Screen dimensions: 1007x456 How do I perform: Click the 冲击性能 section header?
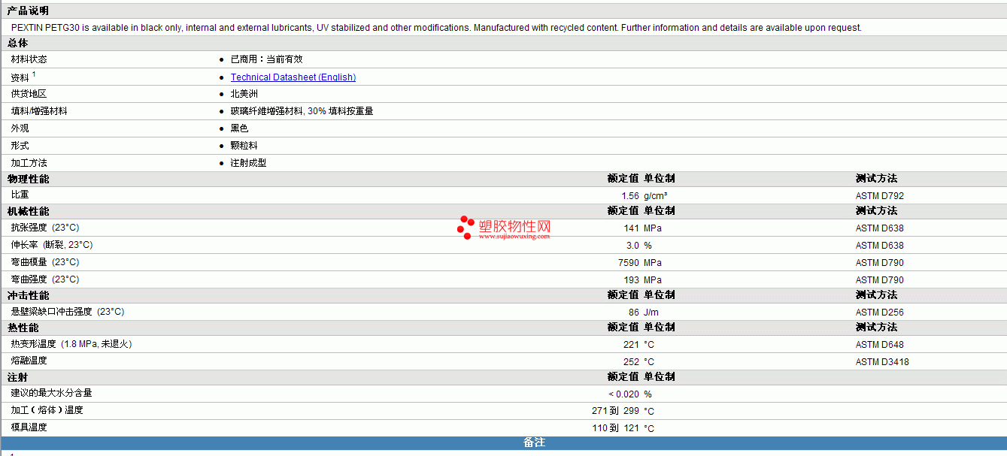[x=28, y=295]
